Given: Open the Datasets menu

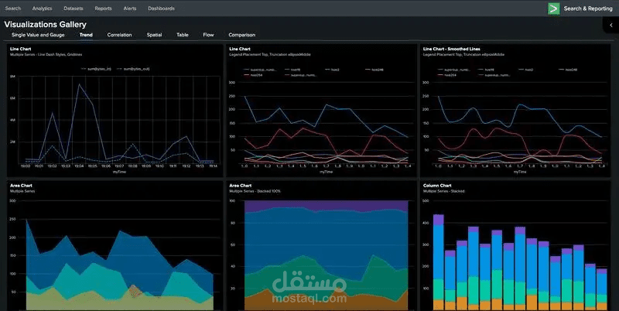Looking at the screenshot, I should pos(74,9).
